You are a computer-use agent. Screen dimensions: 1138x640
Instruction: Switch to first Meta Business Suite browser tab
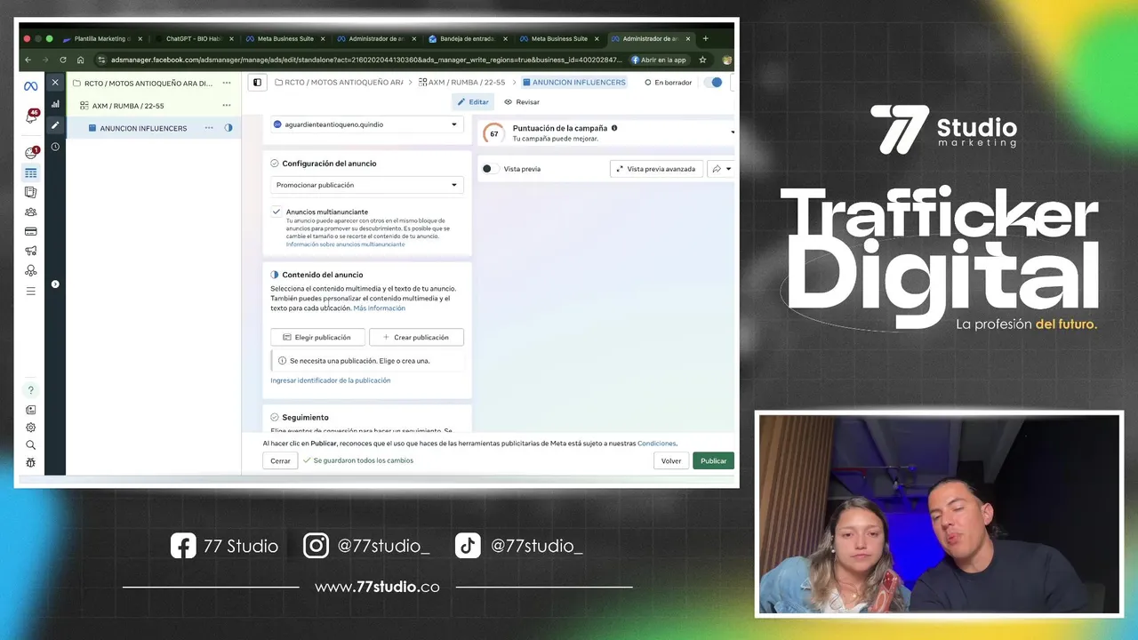[x=284, y=39]
